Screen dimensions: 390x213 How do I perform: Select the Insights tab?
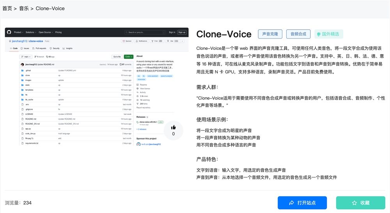(67, 48)
